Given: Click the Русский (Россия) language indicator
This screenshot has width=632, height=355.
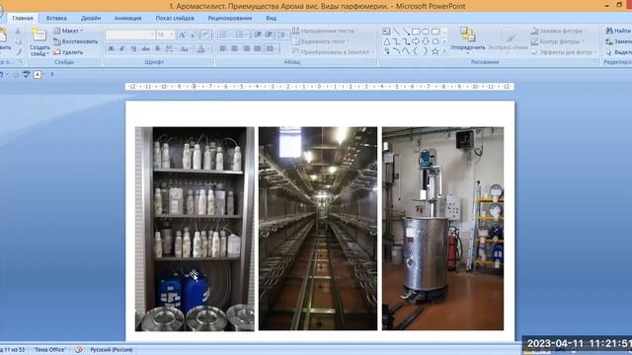Looking at the screenshot, I should pyautogui.click(x=112, y=350).
